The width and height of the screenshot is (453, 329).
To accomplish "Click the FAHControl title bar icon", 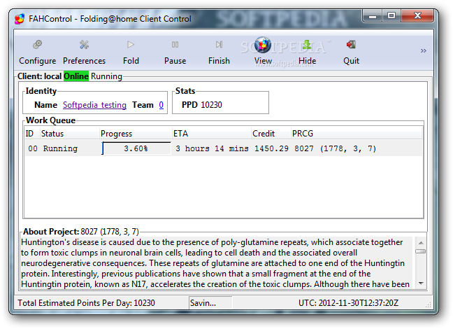I will 20,19.
